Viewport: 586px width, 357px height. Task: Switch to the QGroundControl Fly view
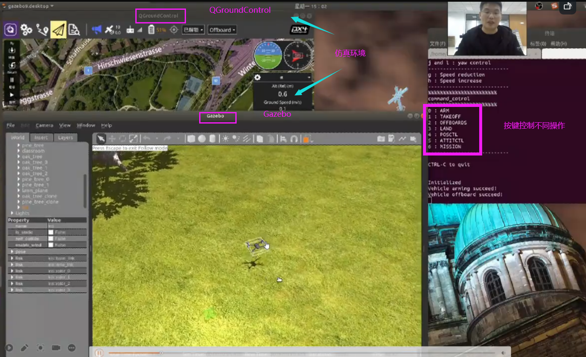tap(58, 29)
